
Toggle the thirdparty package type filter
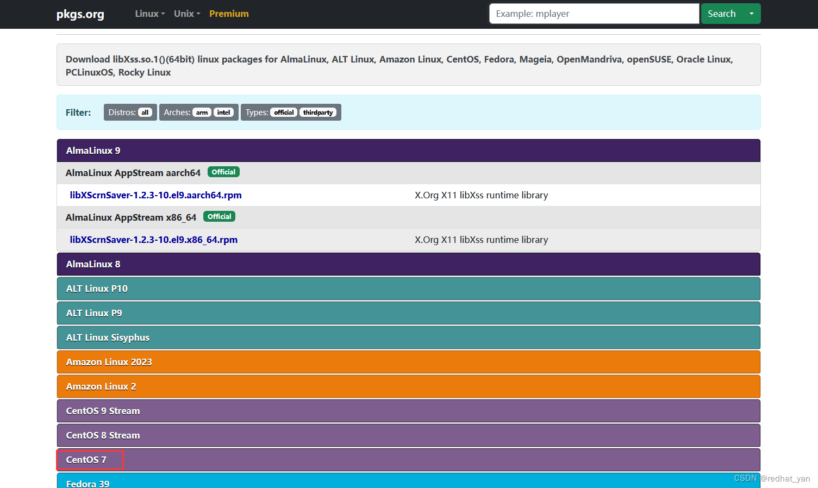pyautogui.click(x=319, y=112)
